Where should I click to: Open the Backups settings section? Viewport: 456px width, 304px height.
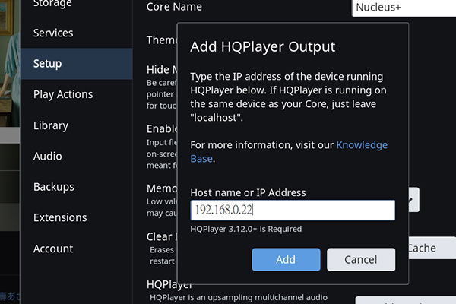point(54,187)
